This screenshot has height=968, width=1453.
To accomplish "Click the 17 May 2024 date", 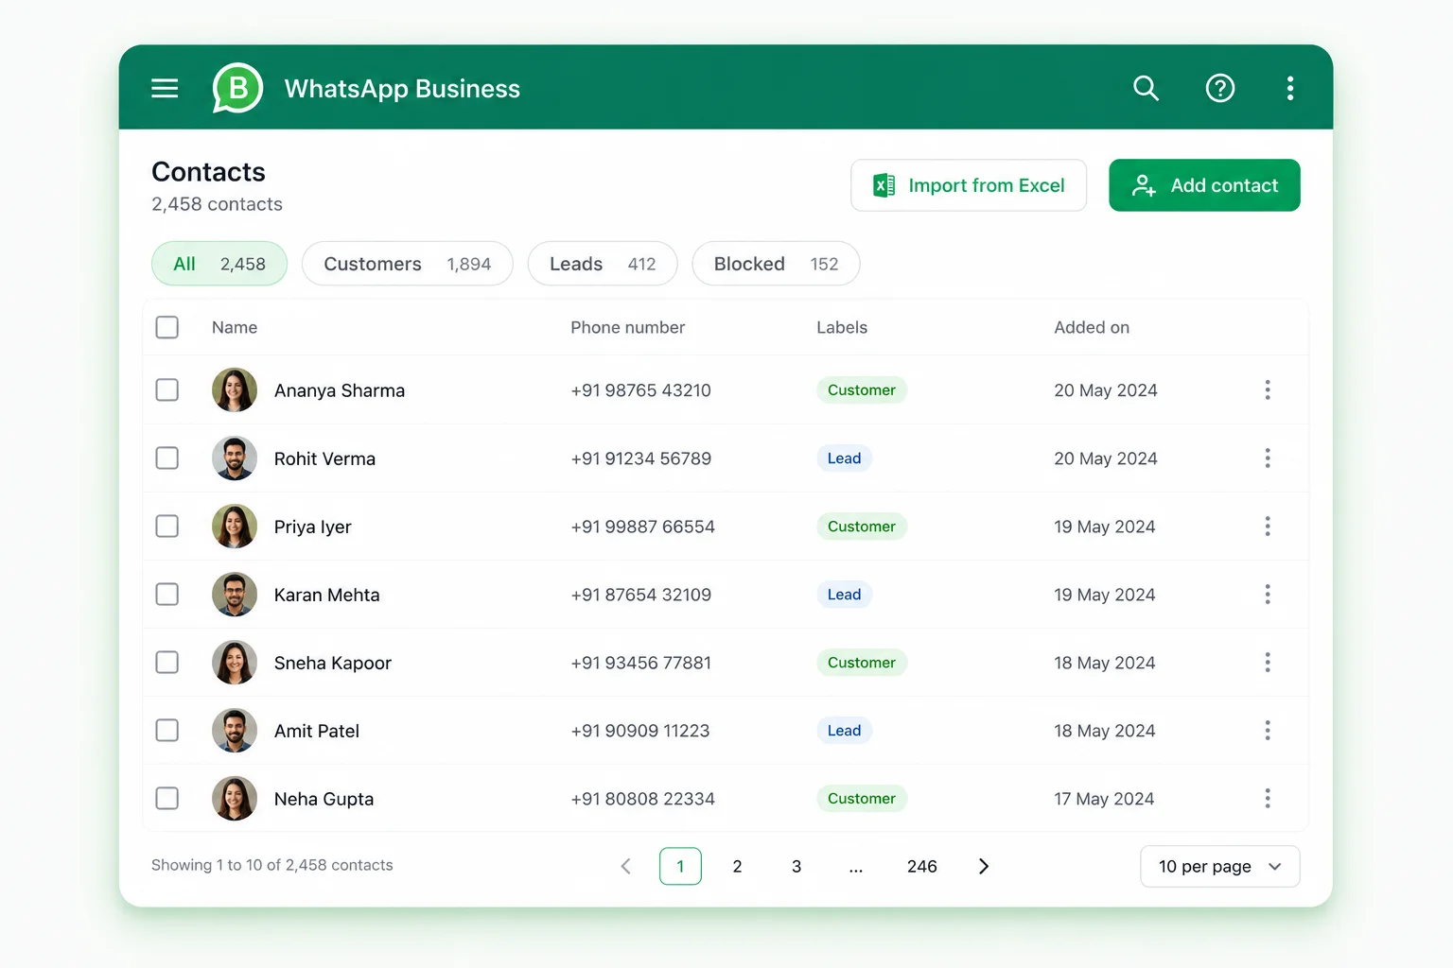I will point(1104,799).
